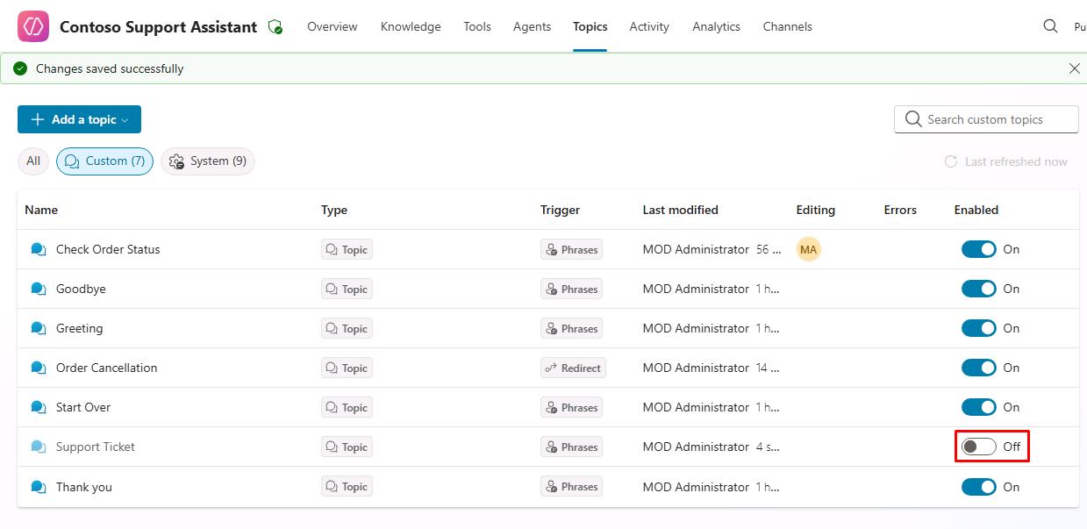Screen dimensions: 1087x529
Task: Enable the Support Ticket topic toggle
Action: click(978, 447)
